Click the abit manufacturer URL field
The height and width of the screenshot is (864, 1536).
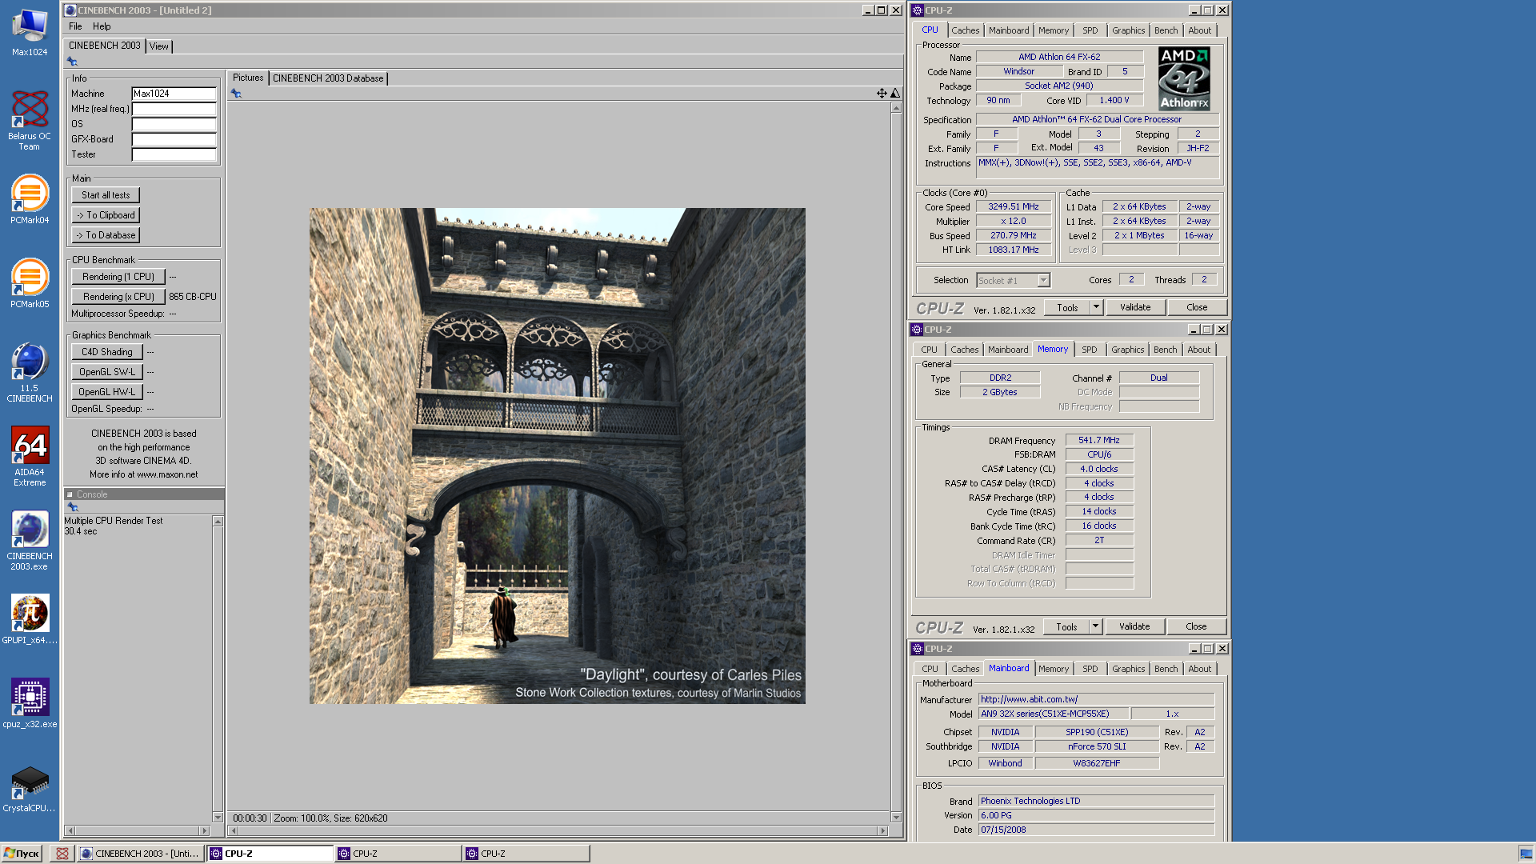pyautogui.click(x=1096, y=699)
